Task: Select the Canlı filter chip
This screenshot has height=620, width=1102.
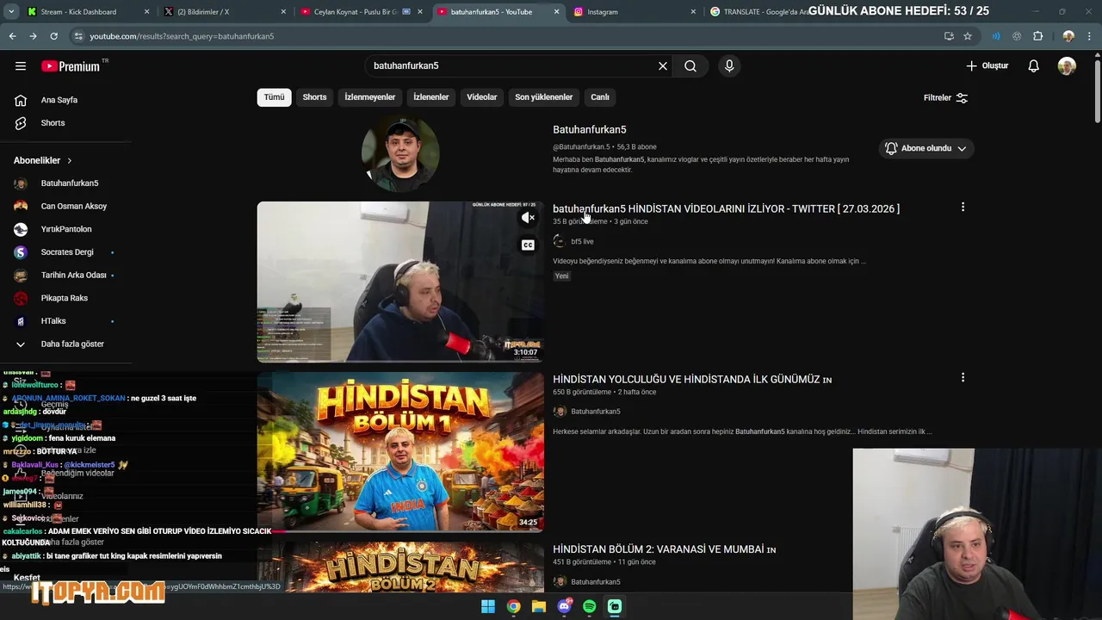Action: pos(600,97)
